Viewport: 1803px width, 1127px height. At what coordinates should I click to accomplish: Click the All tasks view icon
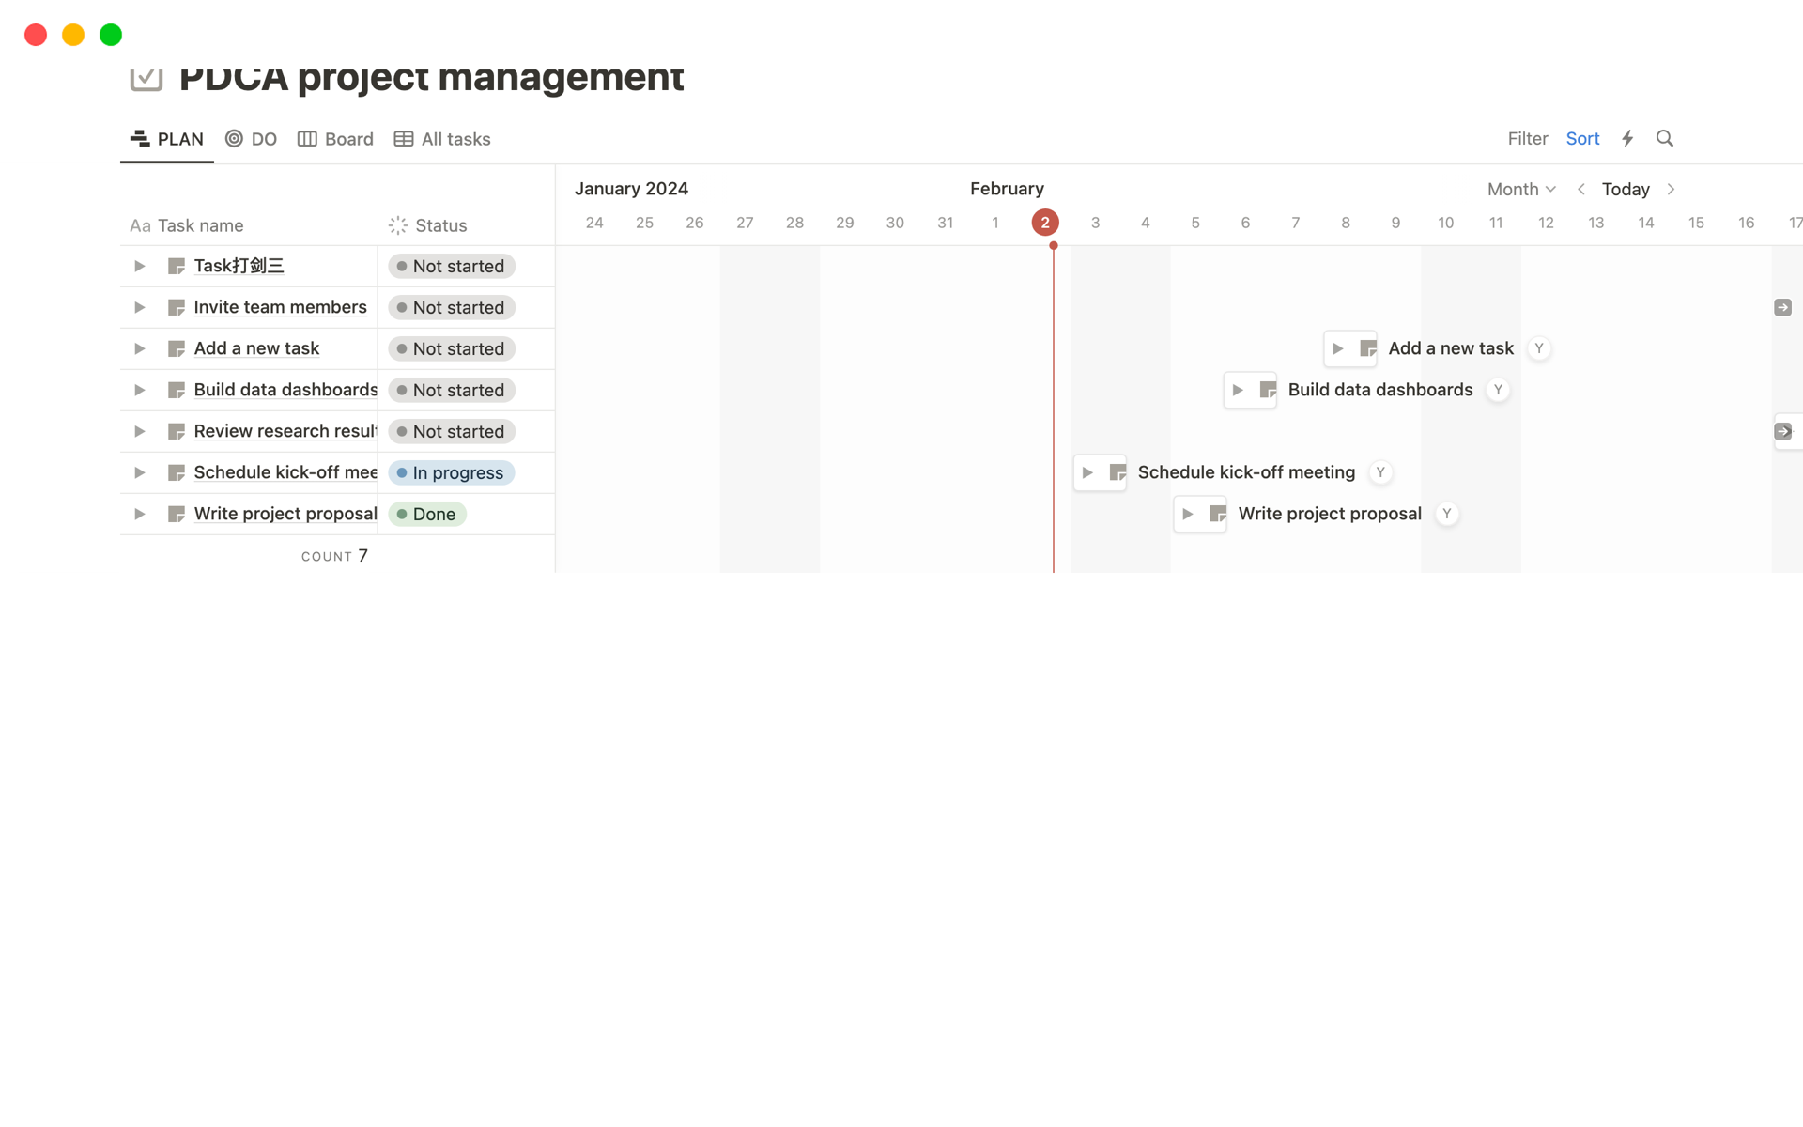[404, 139]
